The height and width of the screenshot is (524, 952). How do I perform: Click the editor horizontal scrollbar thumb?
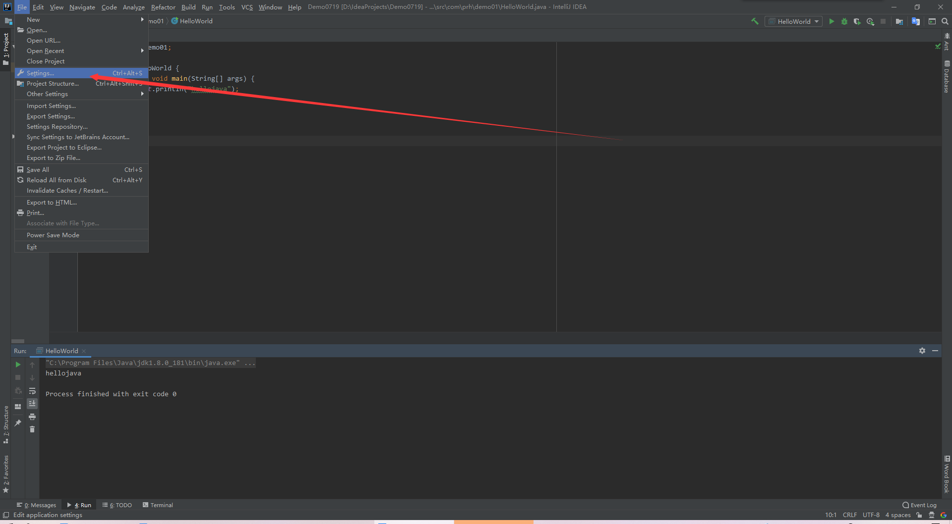[18, 341]
